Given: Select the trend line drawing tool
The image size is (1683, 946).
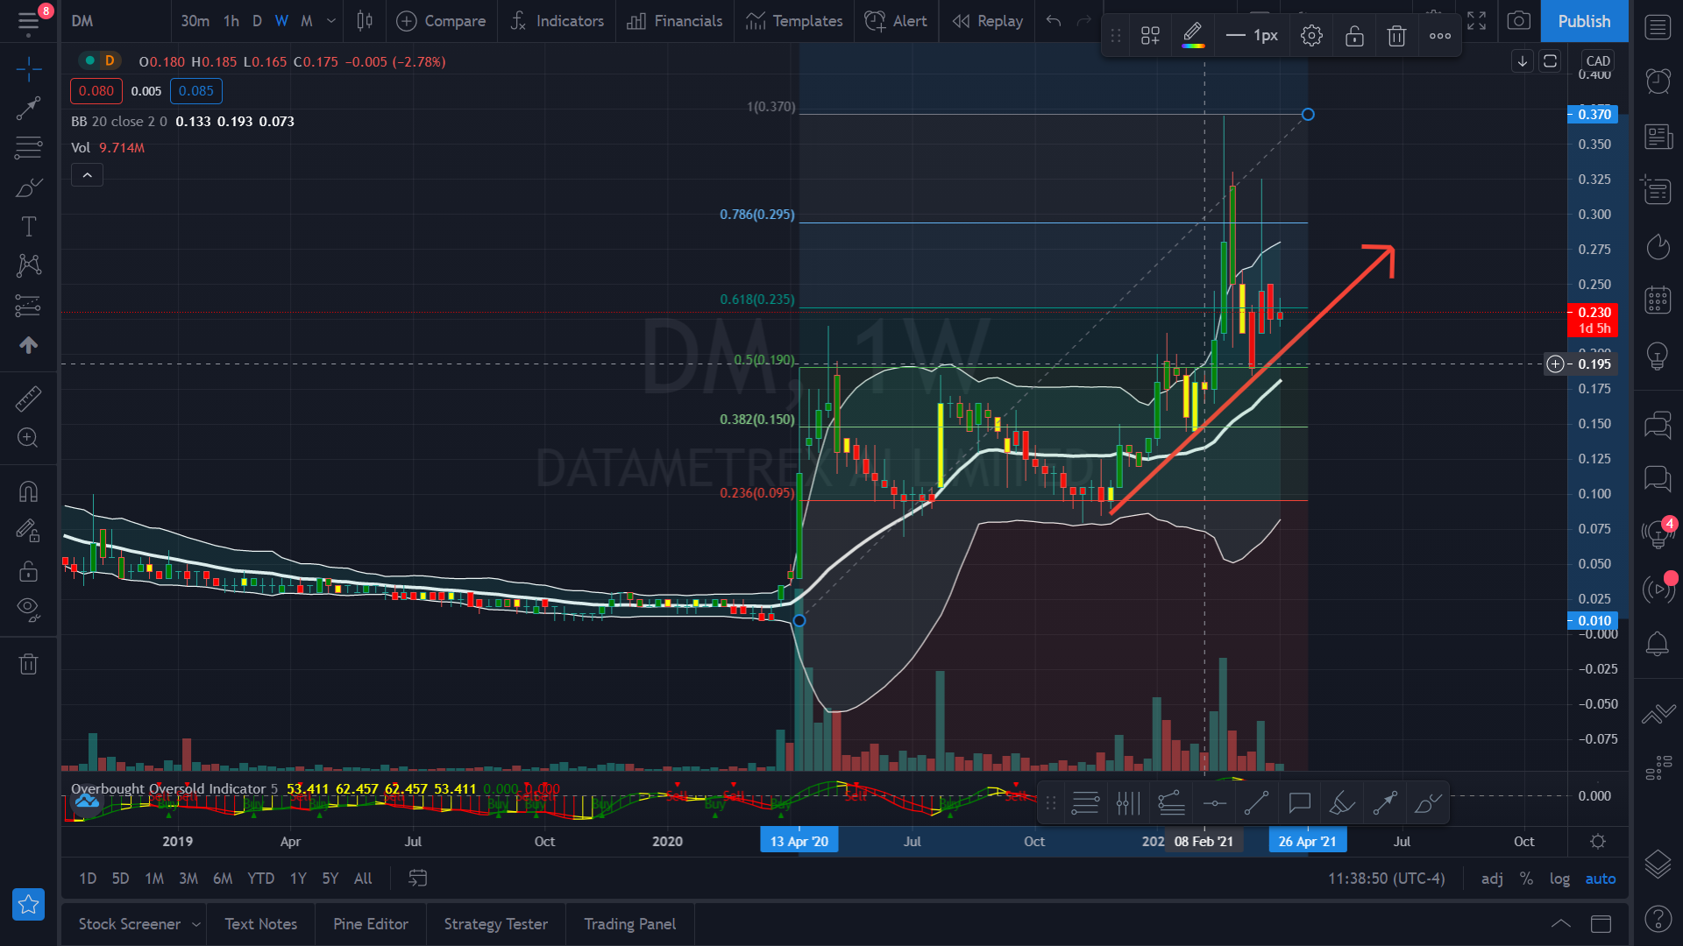Looking at the screenshot, I should coord(28,109).
